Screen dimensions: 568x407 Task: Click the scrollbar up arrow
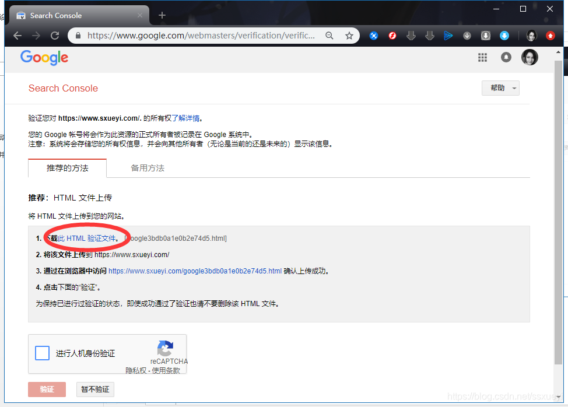(x=558, y=52)
